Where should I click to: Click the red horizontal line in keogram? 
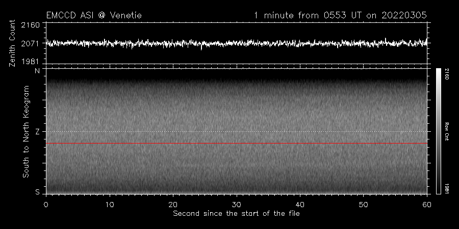[x=237, y=144]
